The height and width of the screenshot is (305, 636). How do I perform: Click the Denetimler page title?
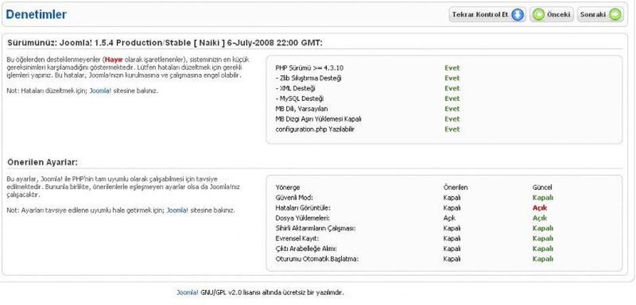click(x=37, y=14)
